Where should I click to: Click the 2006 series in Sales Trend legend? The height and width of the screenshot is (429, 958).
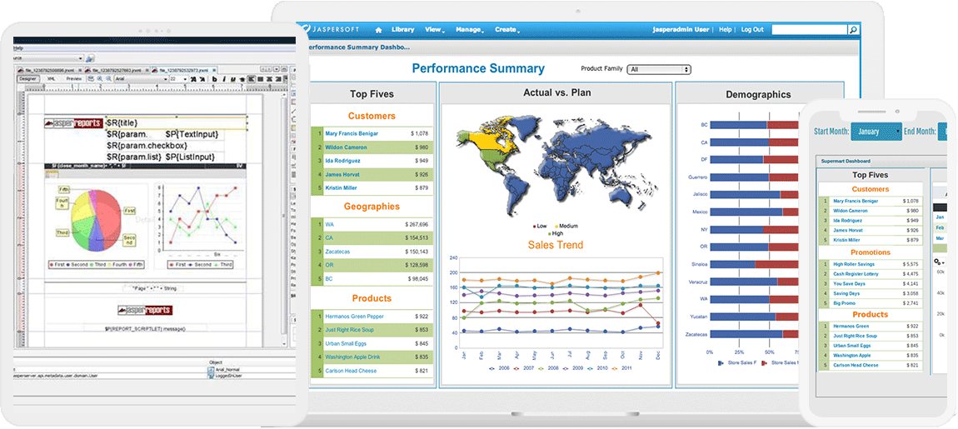[x=498, y=368]
